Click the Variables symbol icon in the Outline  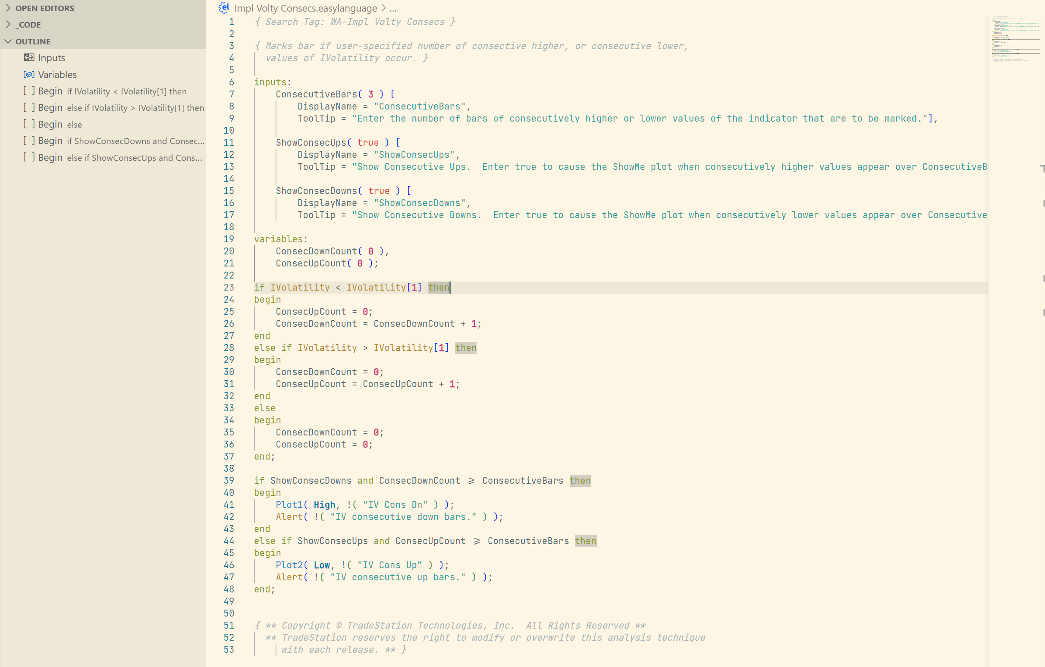pos(28,74)
